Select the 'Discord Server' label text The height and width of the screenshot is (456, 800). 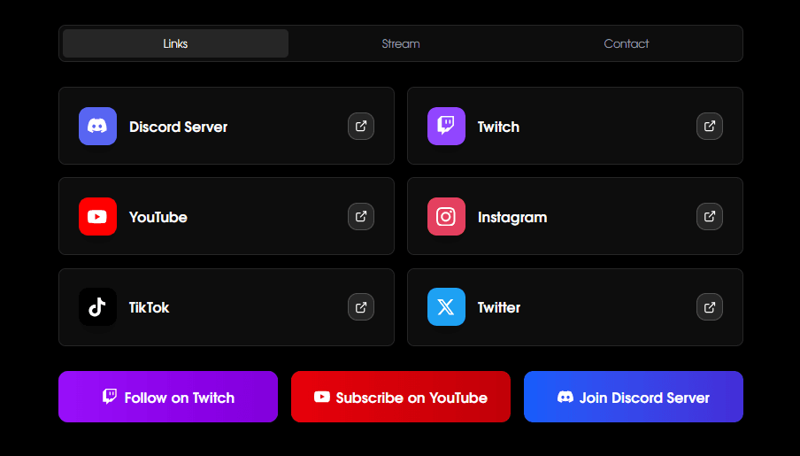coord(178,127)
